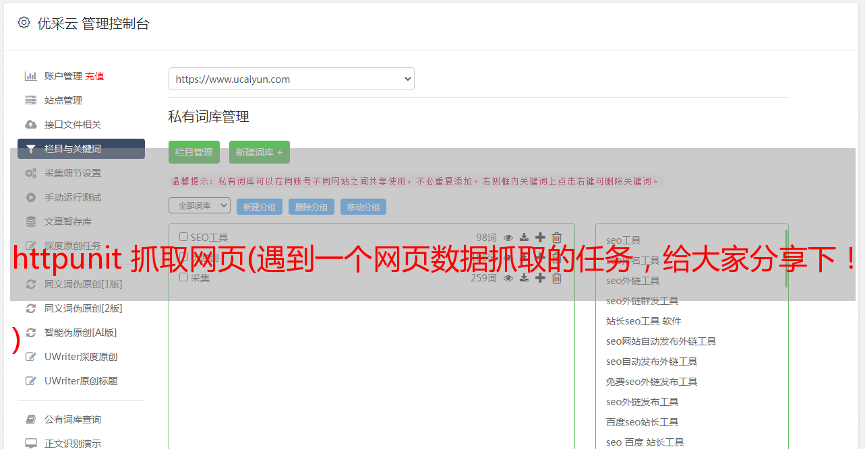
Task: Click the 优采云 管理控制台 header title
Action: click(x=93, y=24)
